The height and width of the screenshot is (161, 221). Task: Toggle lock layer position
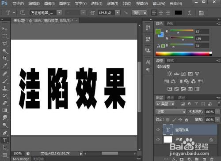tap(180, 120)
